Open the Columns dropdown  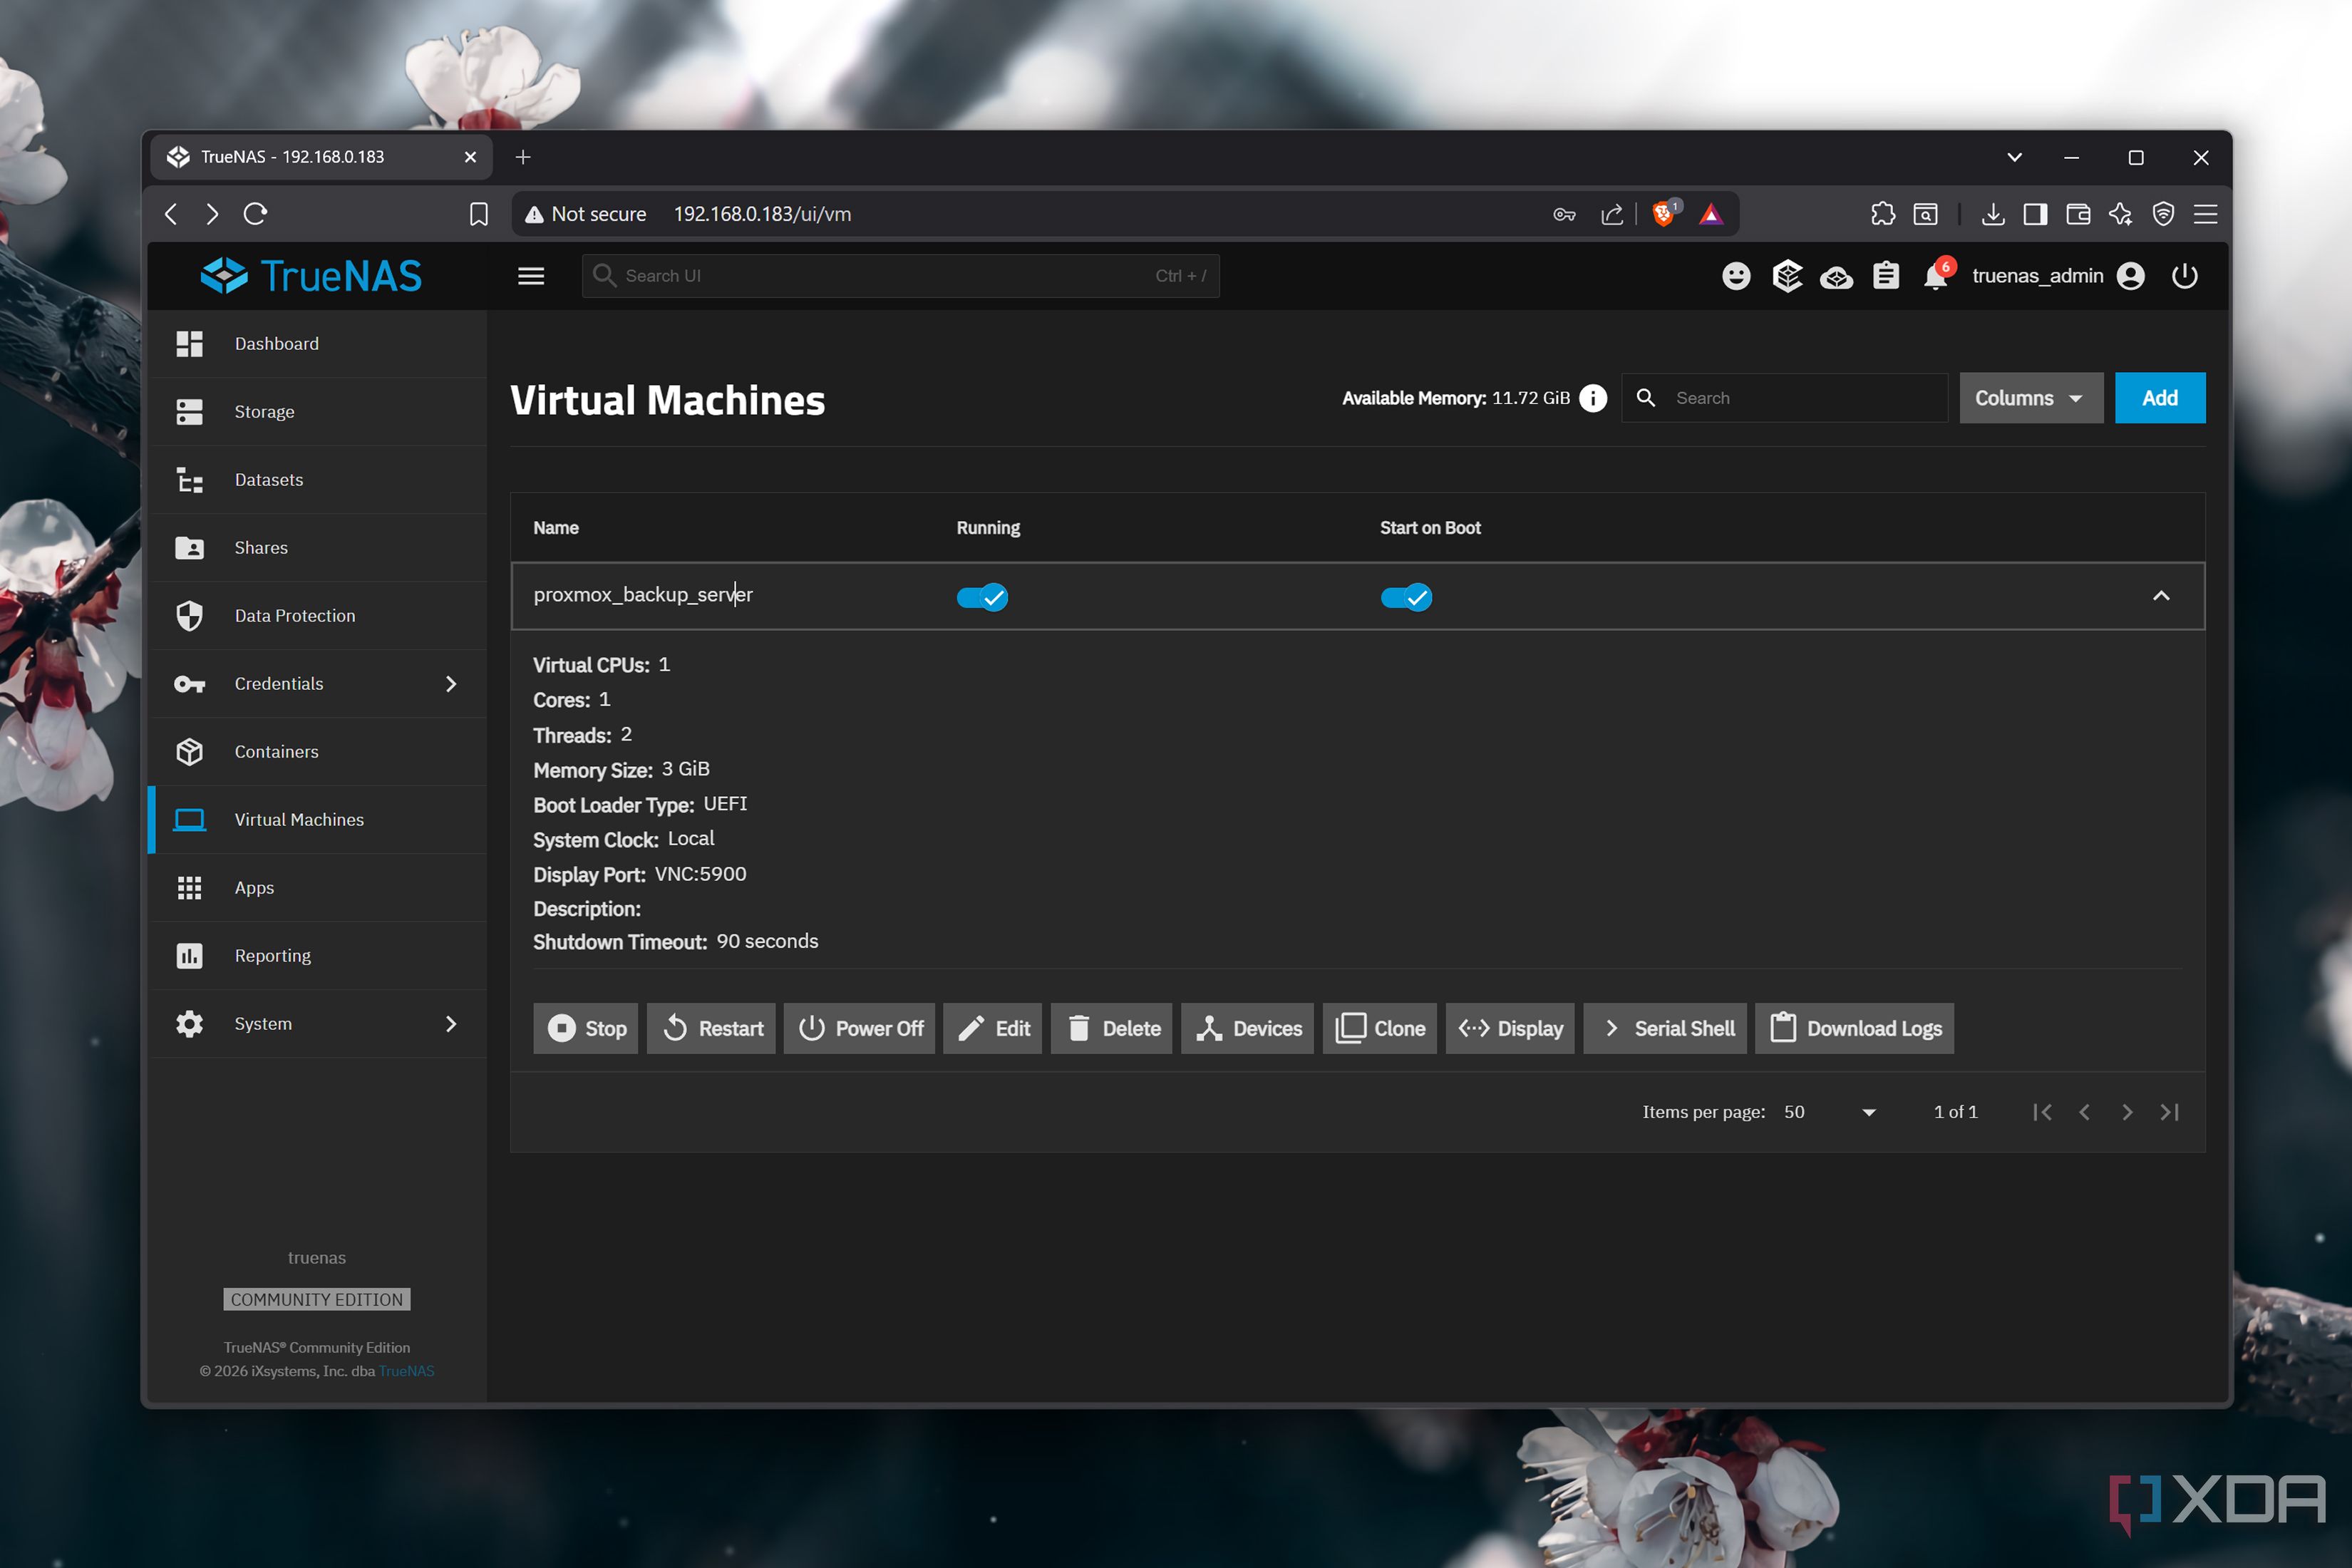[2031, 398]
